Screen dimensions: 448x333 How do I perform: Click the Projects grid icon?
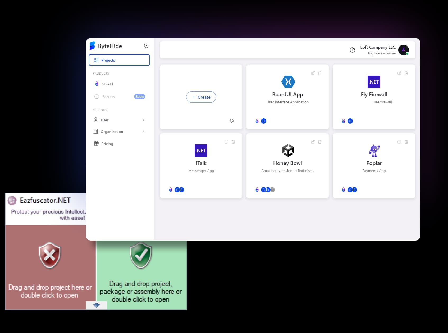coord(96,60)
